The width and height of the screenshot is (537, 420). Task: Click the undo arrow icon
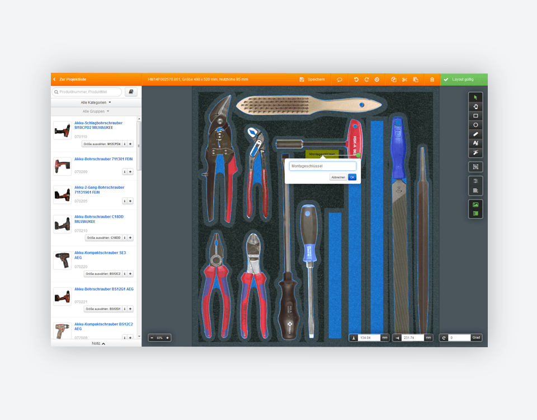click(356, 80)
